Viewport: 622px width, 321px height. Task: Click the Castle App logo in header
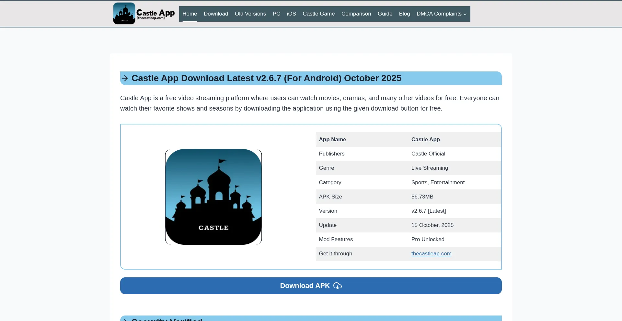[124, 14]
